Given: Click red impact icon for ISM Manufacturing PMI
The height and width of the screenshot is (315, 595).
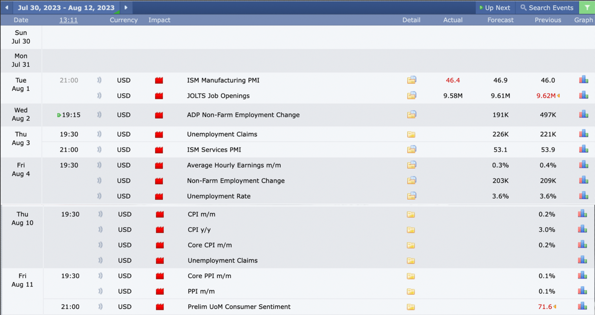Looking at the screenshot, I should tap(159, 81).
